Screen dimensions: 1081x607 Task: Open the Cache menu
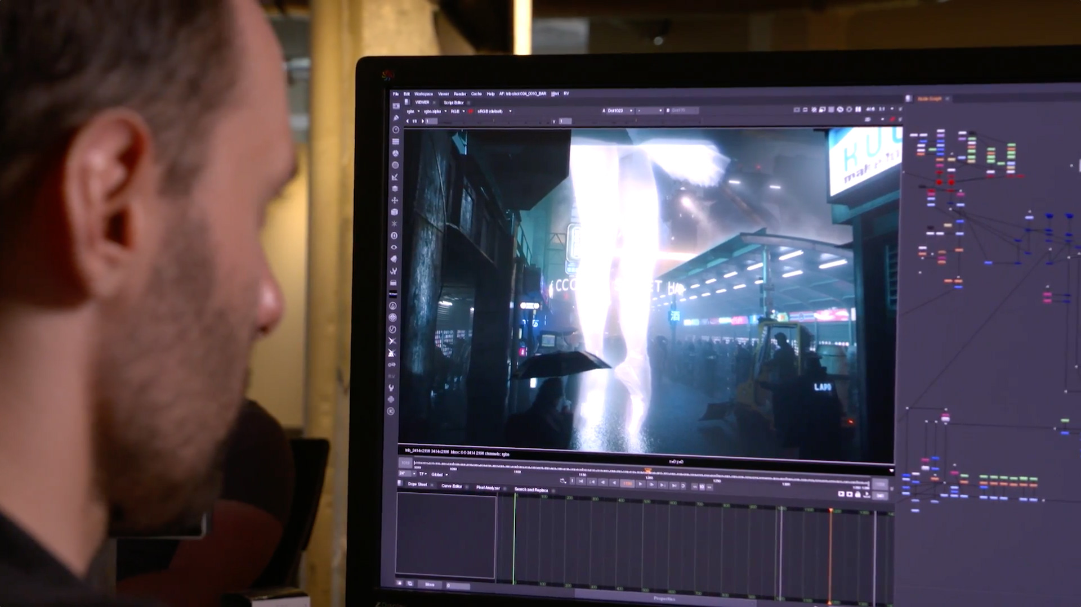click(476, 93)
